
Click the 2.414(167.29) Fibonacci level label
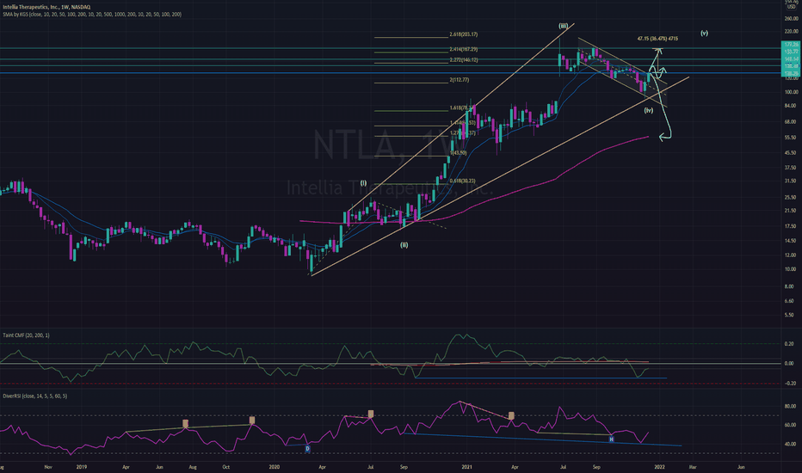click(x=464, y=50)
